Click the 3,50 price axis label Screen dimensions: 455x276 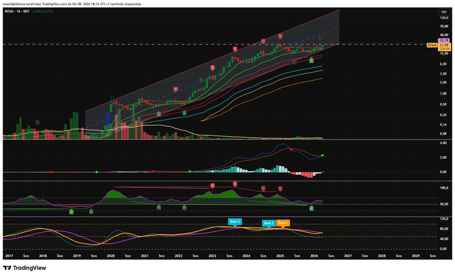coord(444,74)
